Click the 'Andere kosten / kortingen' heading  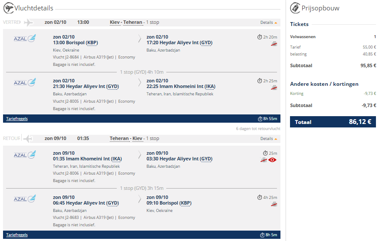click(x=324, y=84)
